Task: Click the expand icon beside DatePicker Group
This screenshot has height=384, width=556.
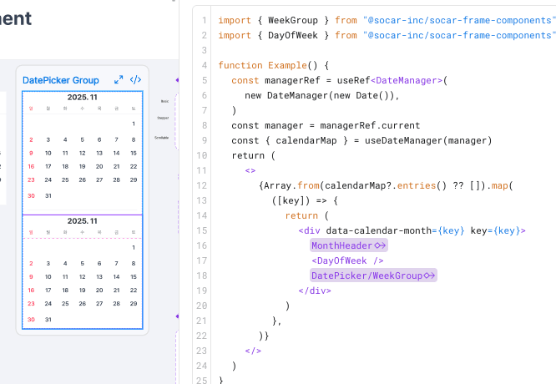Action: (119, 80)
